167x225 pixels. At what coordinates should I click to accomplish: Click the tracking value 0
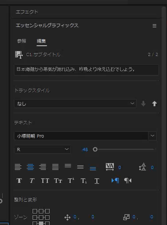coord(120,168)
